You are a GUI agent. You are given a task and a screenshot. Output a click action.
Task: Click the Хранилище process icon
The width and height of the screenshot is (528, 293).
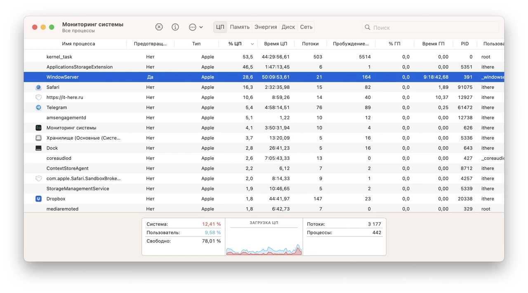pos(38,138)
